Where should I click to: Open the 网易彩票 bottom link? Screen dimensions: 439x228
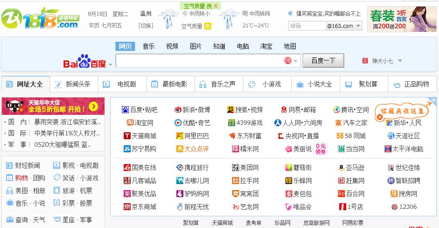[x=353, y=223]
